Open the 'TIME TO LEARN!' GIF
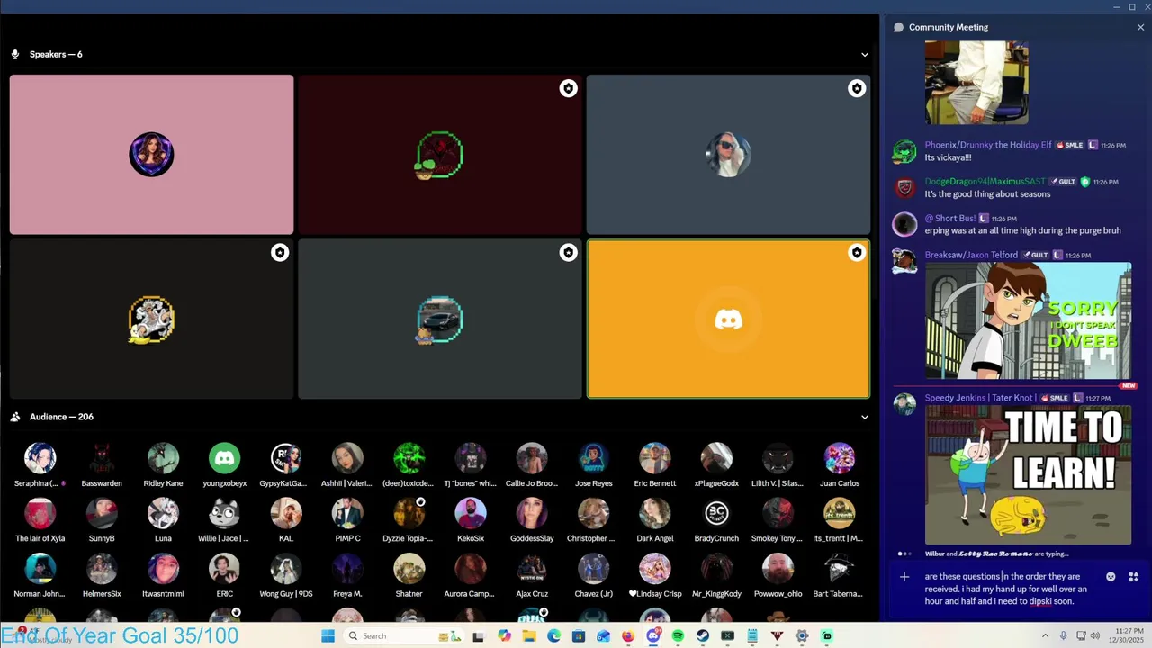The height and width of the screenshot is (648, 1152). [x=1028, y=475]
